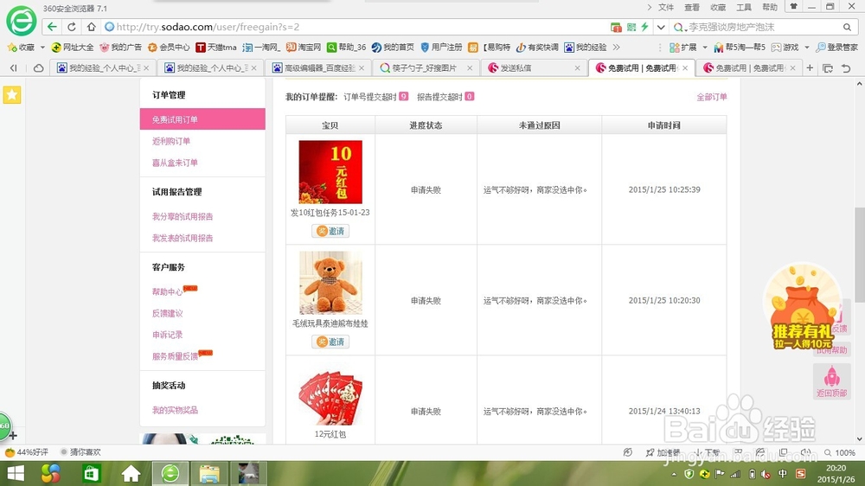Viewport: 865px width, 486px height.
Task: Open 登录管家 login manager
Action: pos(836,48)
